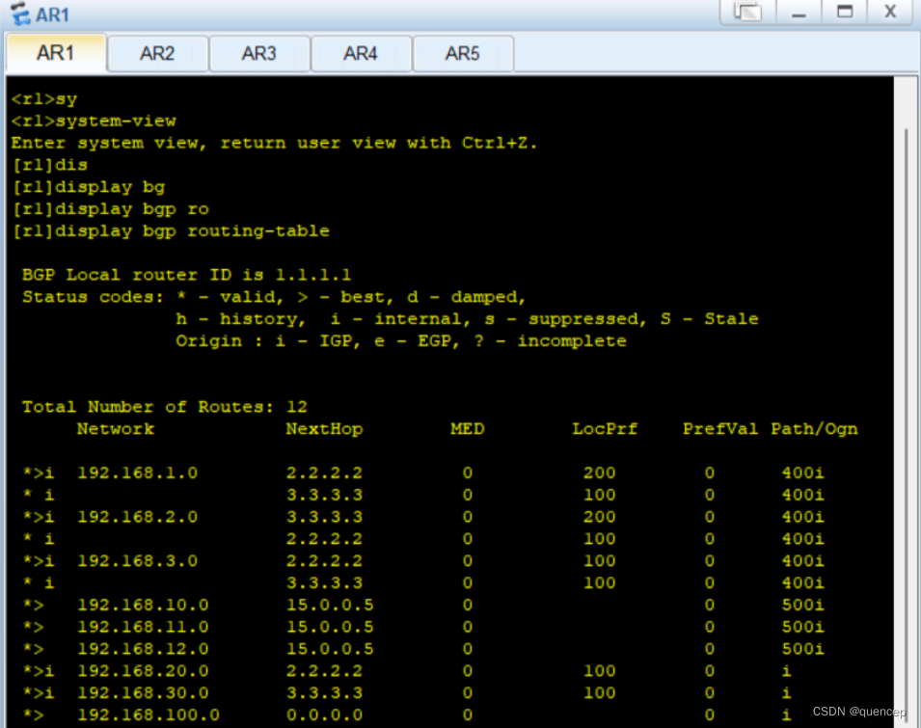Click the 192.168.30.0 network entry
Viewport: 921px width, 728px height.
pos(144,692)
